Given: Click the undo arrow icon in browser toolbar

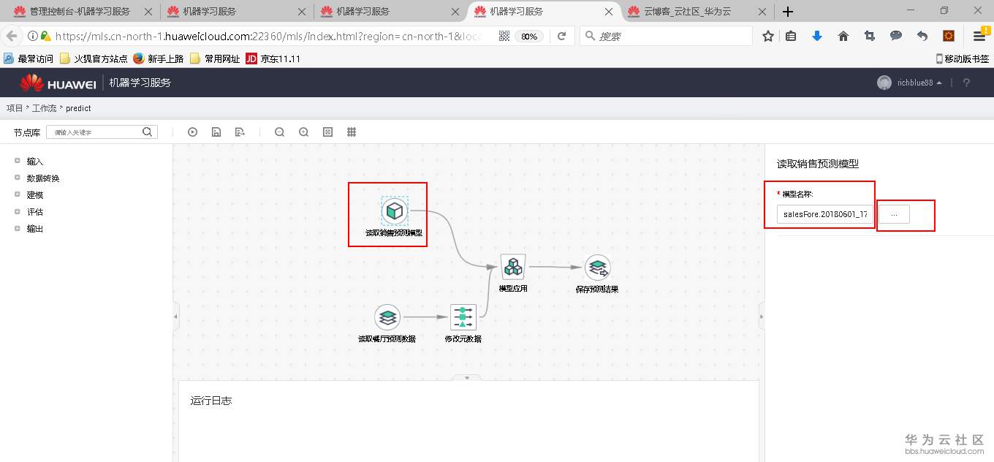Looking at the screenshot, I should click(922, 36).
